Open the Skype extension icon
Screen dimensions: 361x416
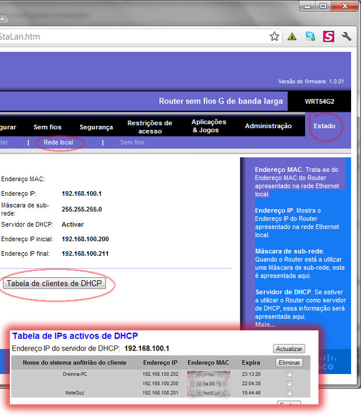pyautogui.click(x=310, y=37)
